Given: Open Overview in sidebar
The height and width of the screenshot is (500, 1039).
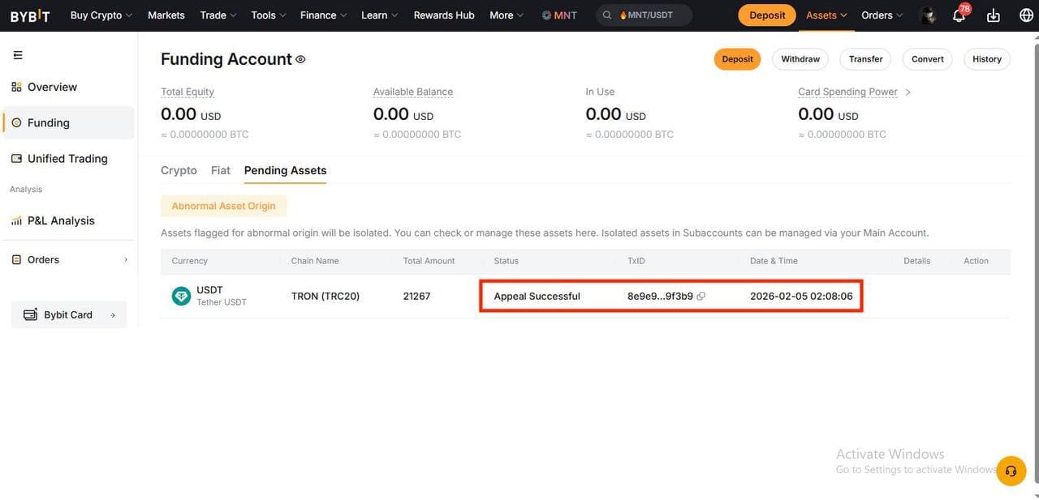Looking at the screenshot, I should pyautogui.click(x=68, y=88).
